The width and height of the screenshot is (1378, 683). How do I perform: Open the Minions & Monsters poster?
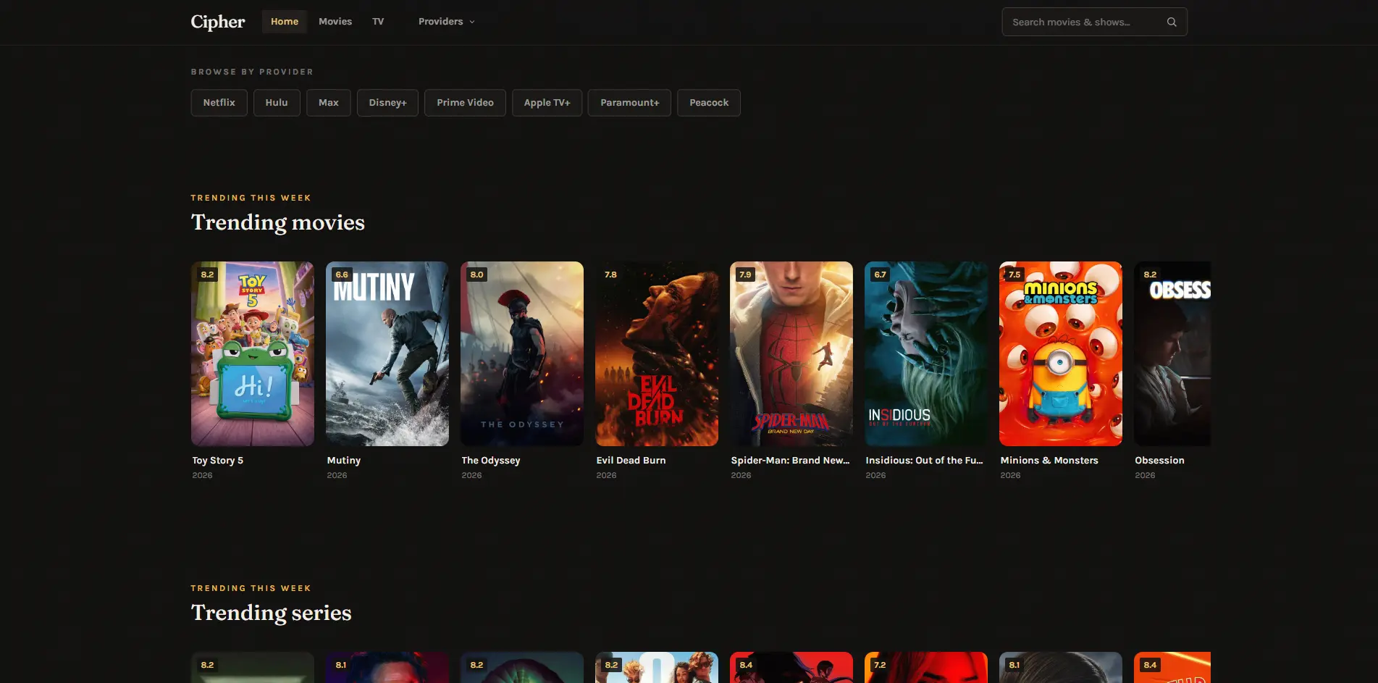click(x=1061, y=353)
